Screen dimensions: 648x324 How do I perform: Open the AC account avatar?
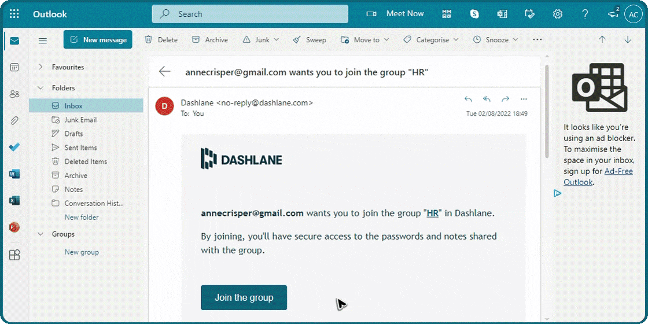point(633,14)
